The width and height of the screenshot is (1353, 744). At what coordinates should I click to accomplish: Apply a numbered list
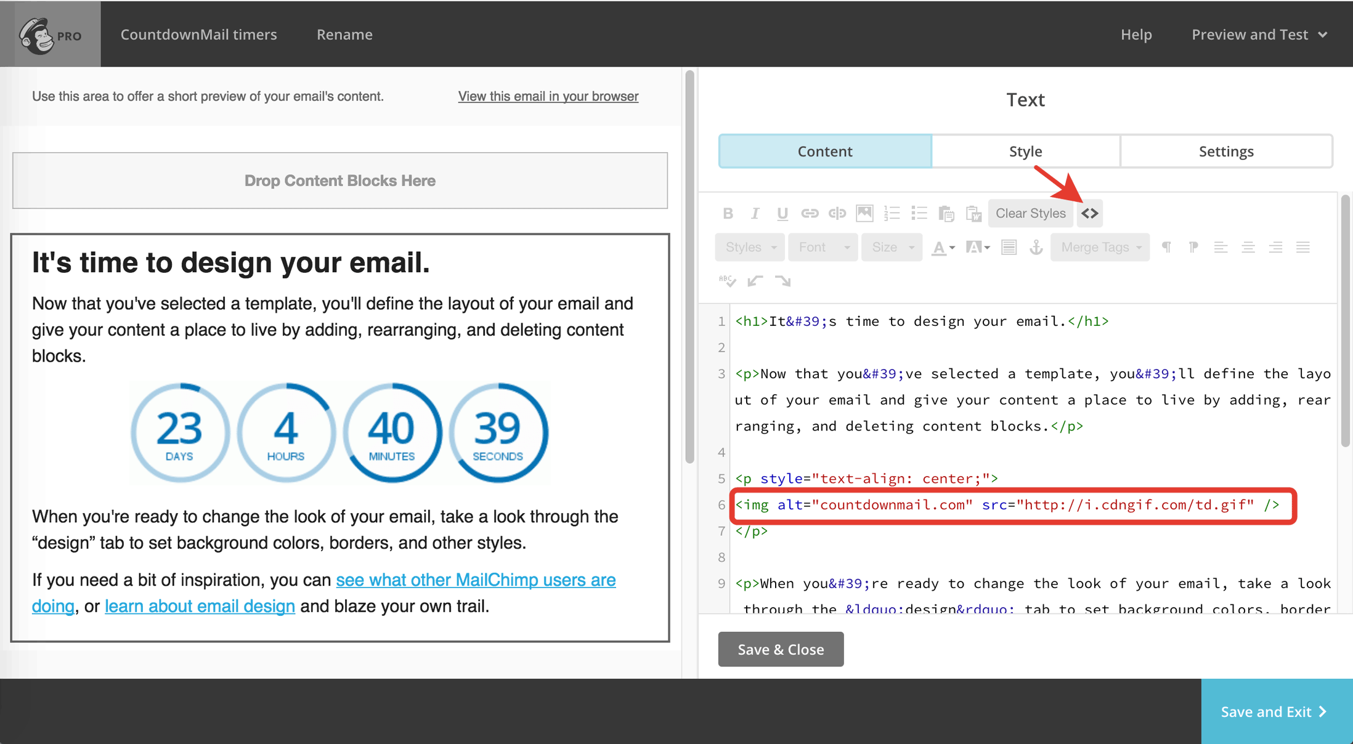891,213
